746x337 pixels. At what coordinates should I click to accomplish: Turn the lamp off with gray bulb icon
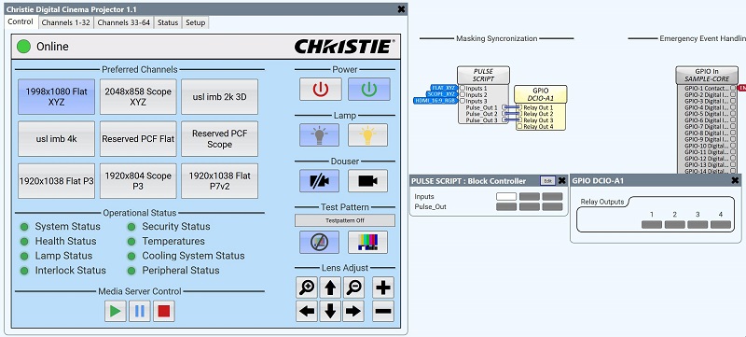pyautogui.click(x=319, y=135)
